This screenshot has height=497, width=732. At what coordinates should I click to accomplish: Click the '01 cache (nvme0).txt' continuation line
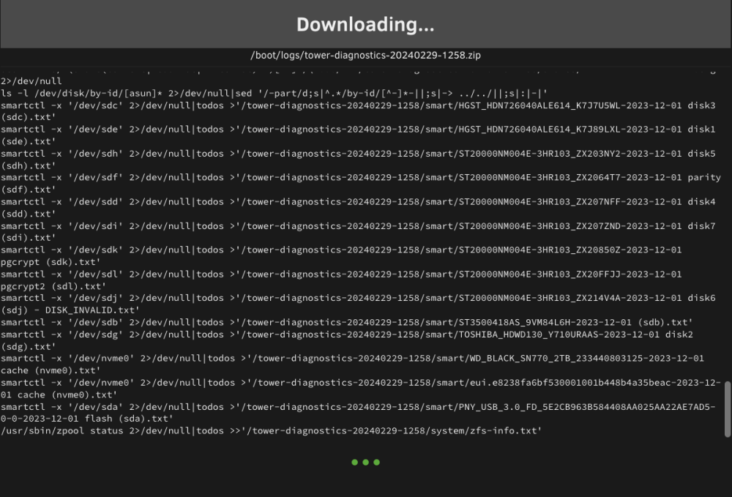click(59, 395)
